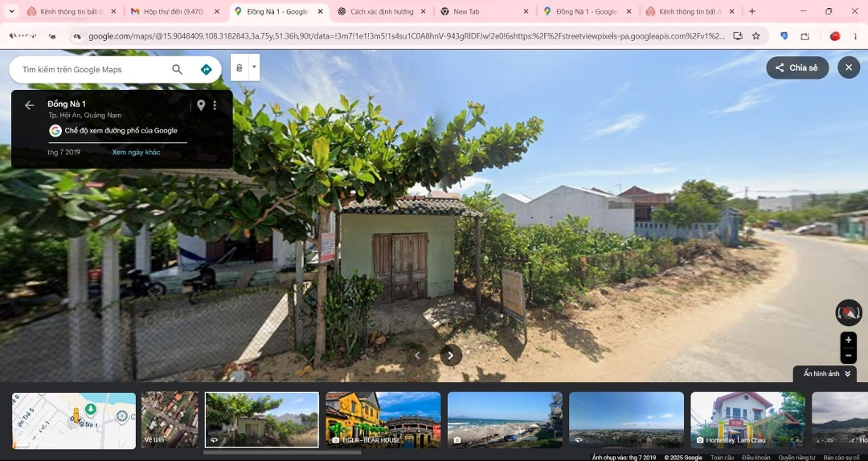The image size is (868, 461).
Task: Open the three-dot more options menu
Action: pos(215,105)
